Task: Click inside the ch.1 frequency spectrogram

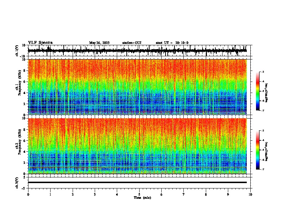Action: [x=137, y=87]
